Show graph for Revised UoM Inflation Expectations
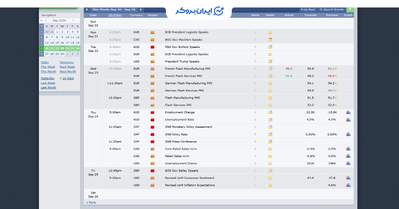Image resolution: width=399 pixels, height=209 pixels. [x=348, y=185]
